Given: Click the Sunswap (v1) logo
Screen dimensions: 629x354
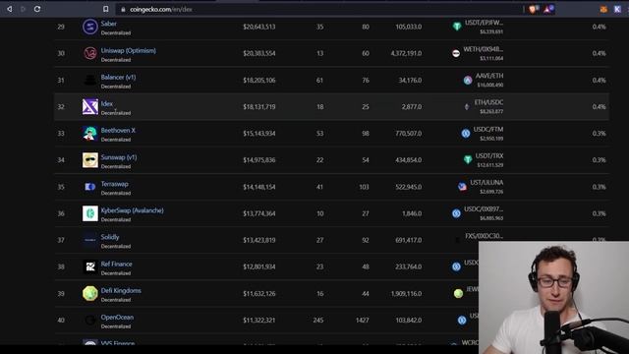Looking at the screenshot, I should tap(89, 160).
